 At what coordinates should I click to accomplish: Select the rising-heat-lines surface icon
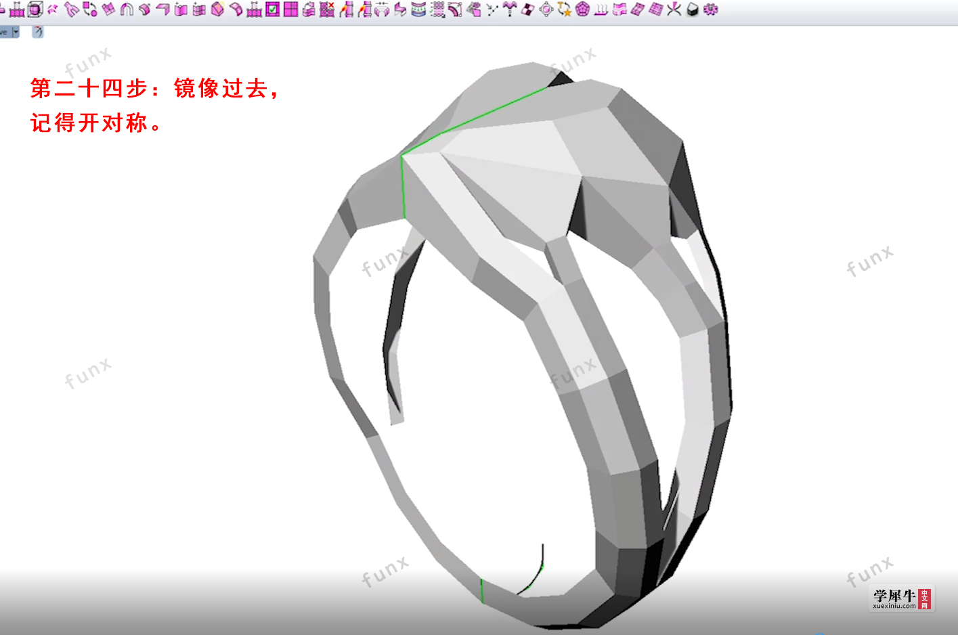click(x=601, y=9)
